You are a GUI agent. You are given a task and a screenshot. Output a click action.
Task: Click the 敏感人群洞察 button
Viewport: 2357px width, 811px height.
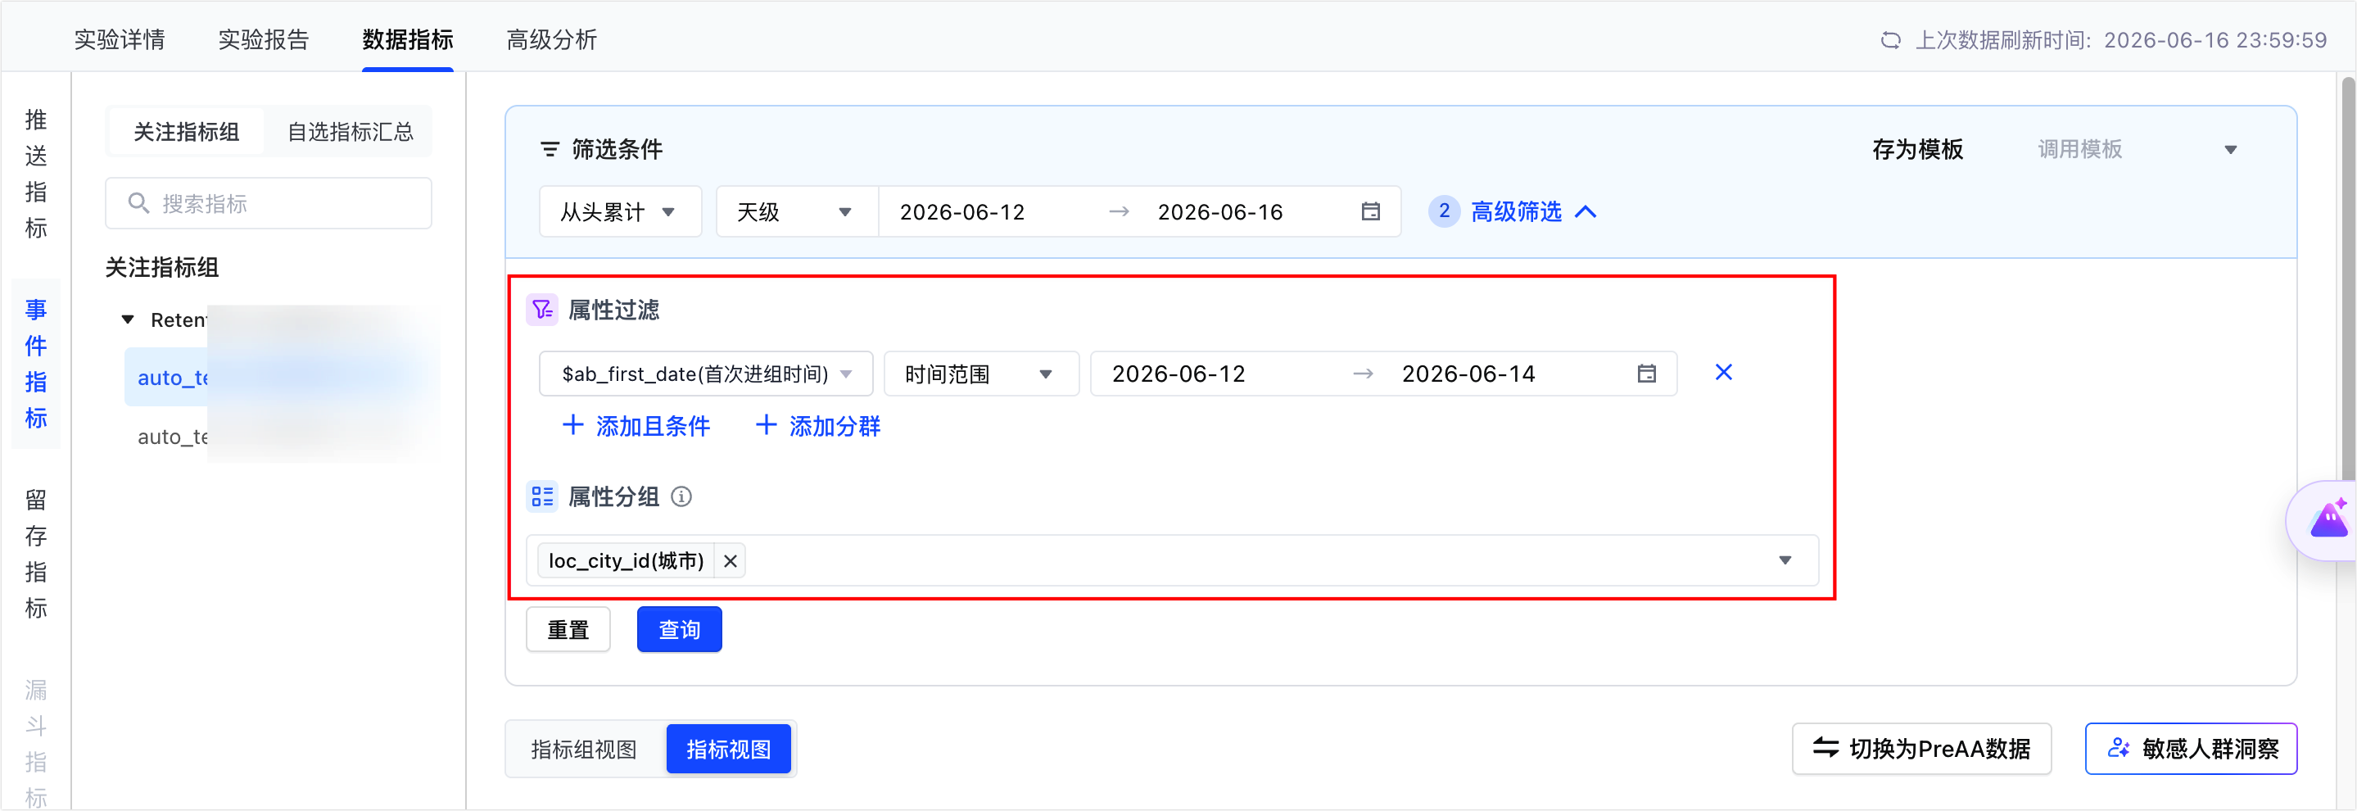coord(2192,749)
